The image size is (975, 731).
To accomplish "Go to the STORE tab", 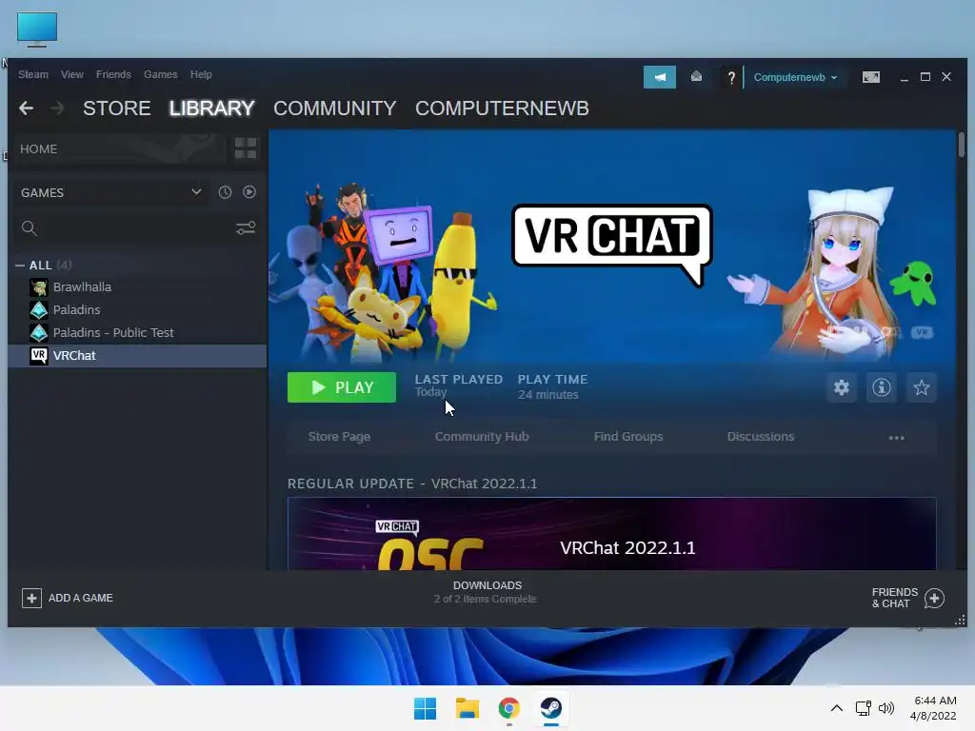I will tap(117, 109).
